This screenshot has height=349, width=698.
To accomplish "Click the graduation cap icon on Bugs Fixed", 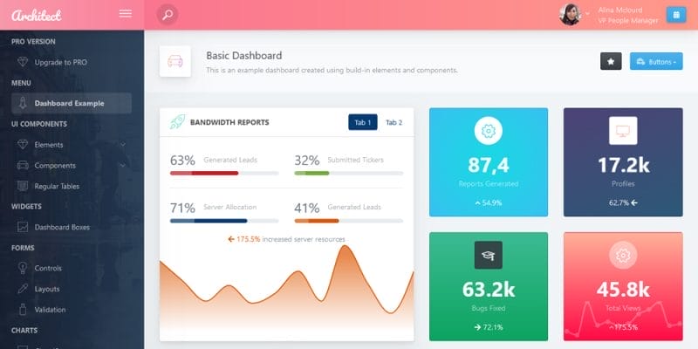I will 489,255.
